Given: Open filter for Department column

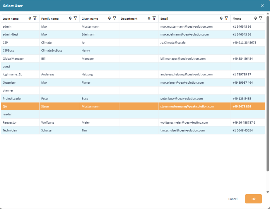Looking at the screenshot, I should click(154, 18).
